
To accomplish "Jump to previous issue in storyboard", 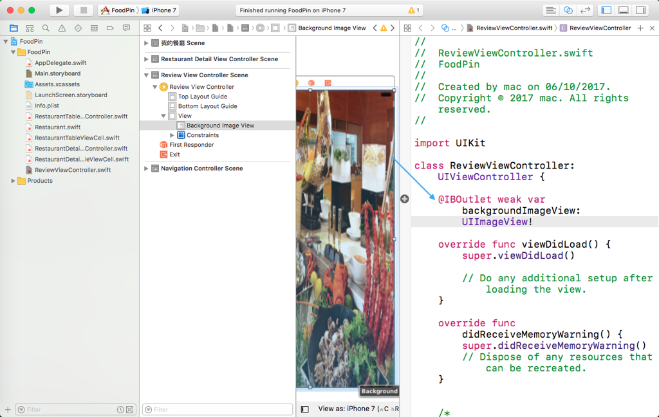I will click(375, 28).
